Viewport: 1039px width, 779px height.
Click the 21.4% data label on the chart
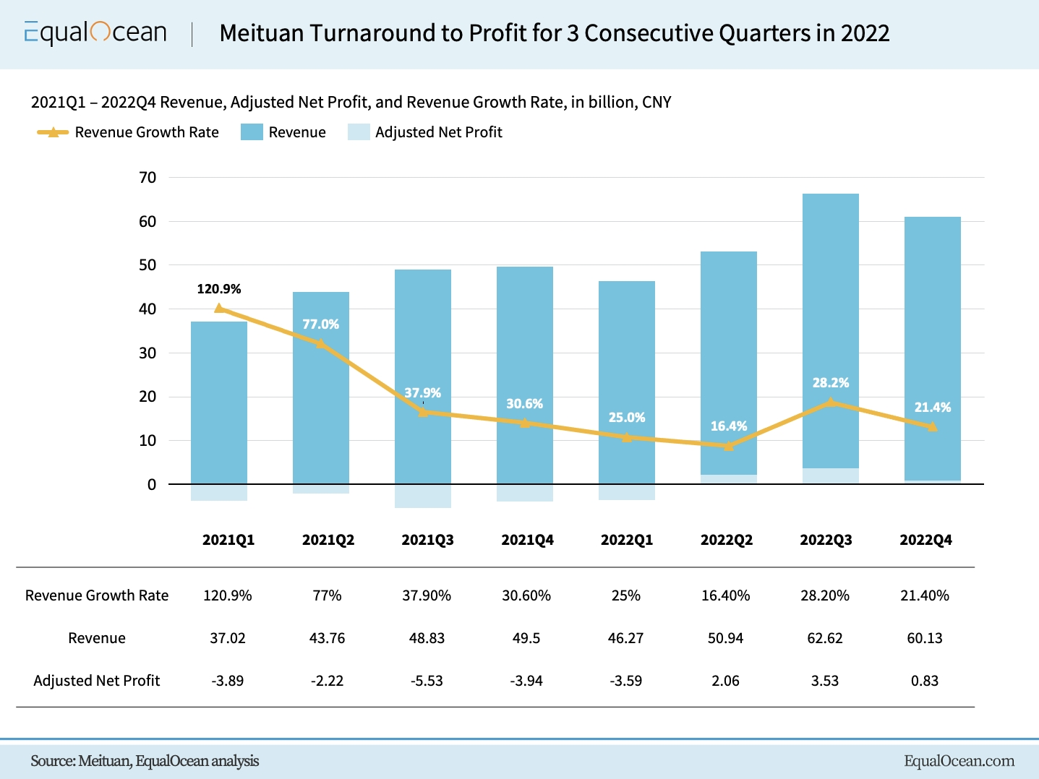[933, 408]
